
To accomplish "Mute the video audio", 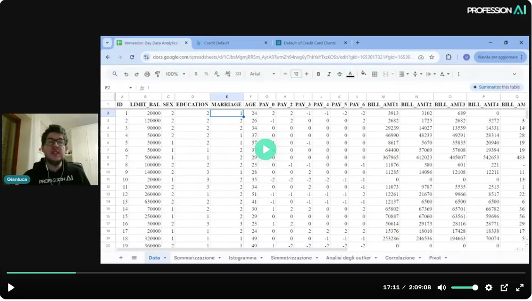I will coord(442,288).
